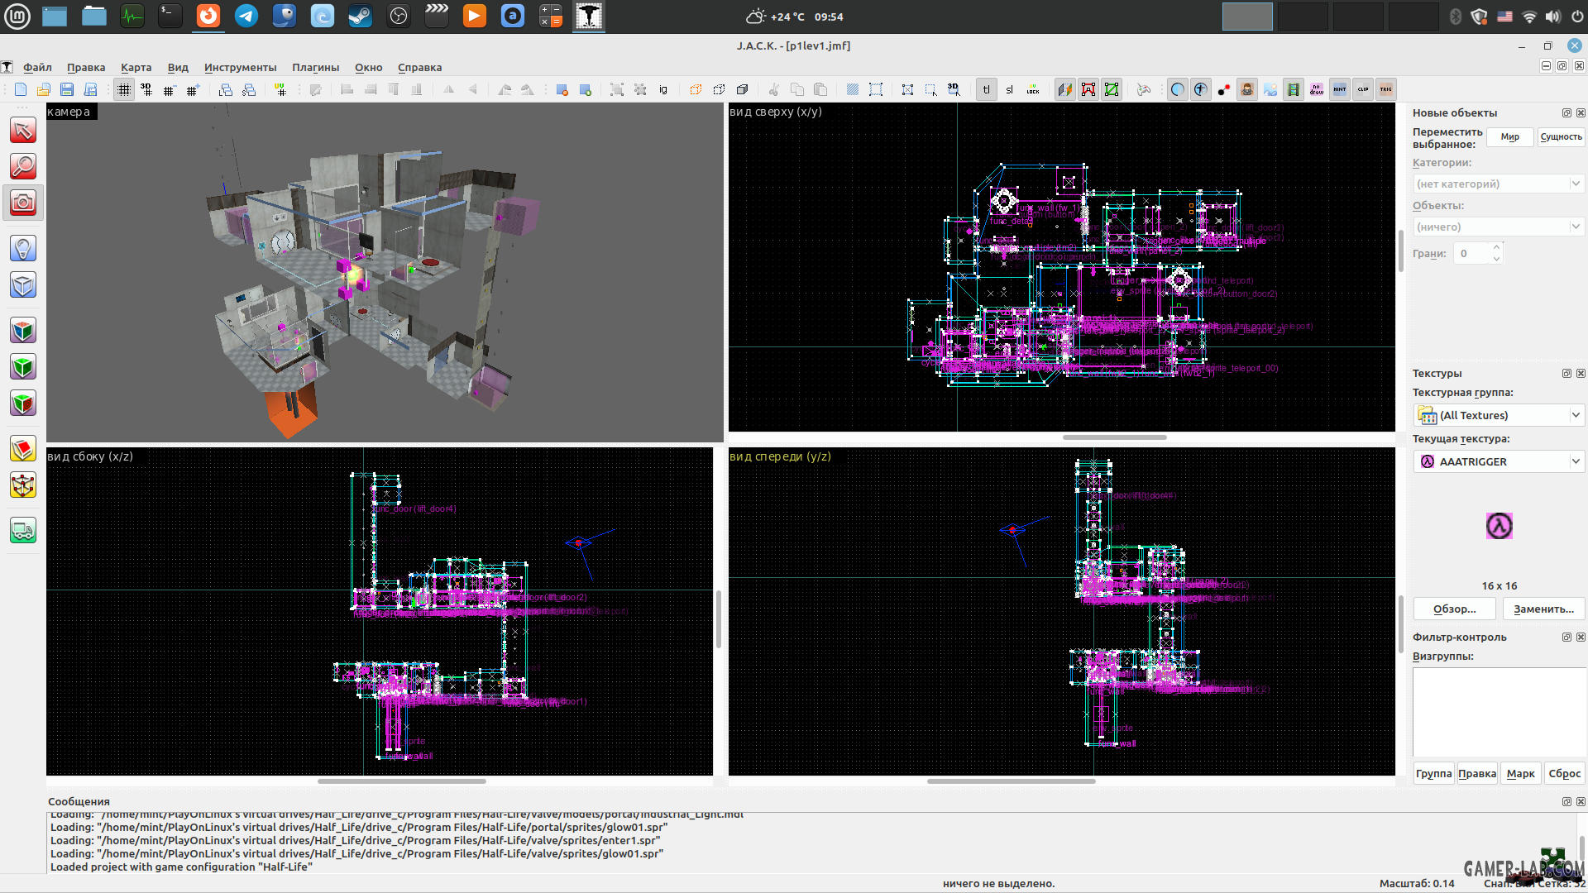
Task: Click the Группа button
Action: tap(1433, 774)
